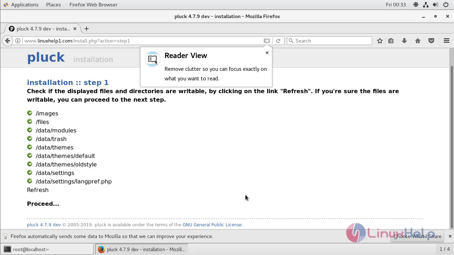Click the /data/settings/langpref.php text

click(x=73, y=181)
